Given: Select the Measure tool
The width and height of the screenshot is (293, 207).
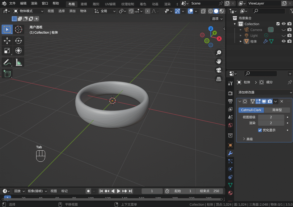Looking at the screenshot, I should [x=19, y=62].
